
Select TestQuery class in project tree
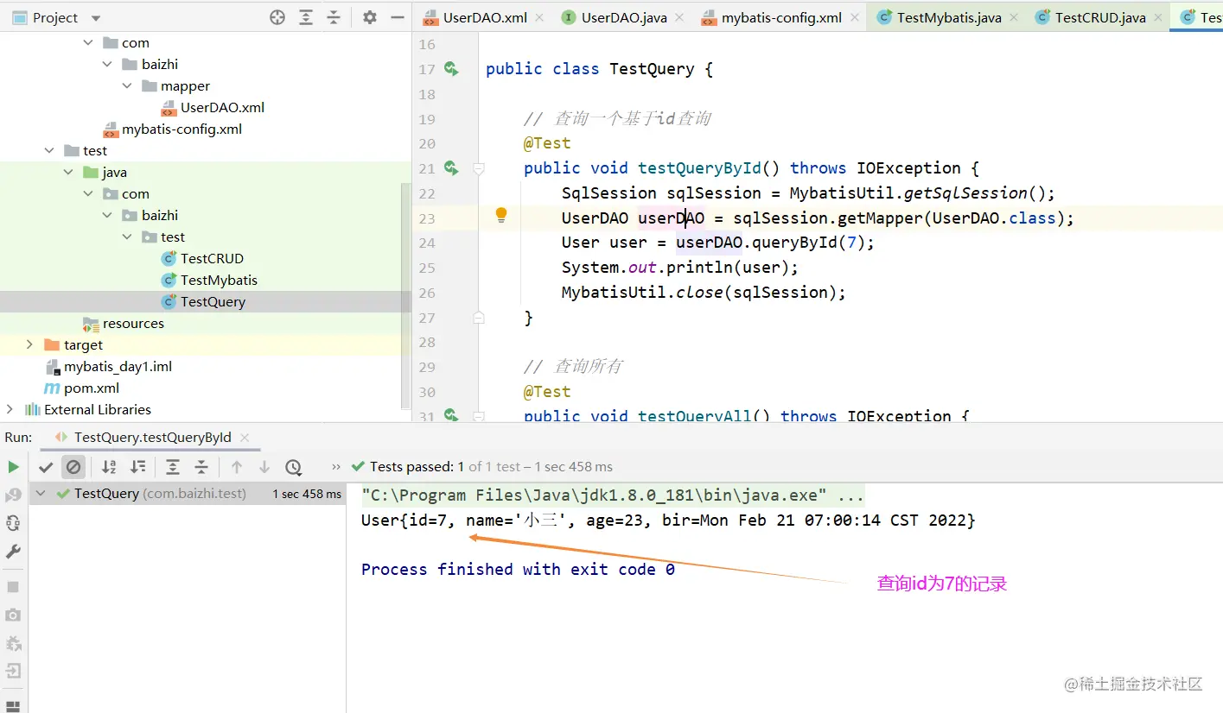point(204,301)
